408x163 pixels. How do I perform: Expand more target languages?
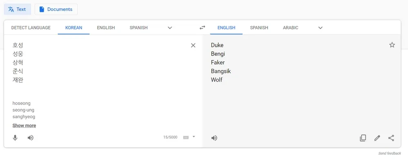pyautogui.click(x=320, y=28)
